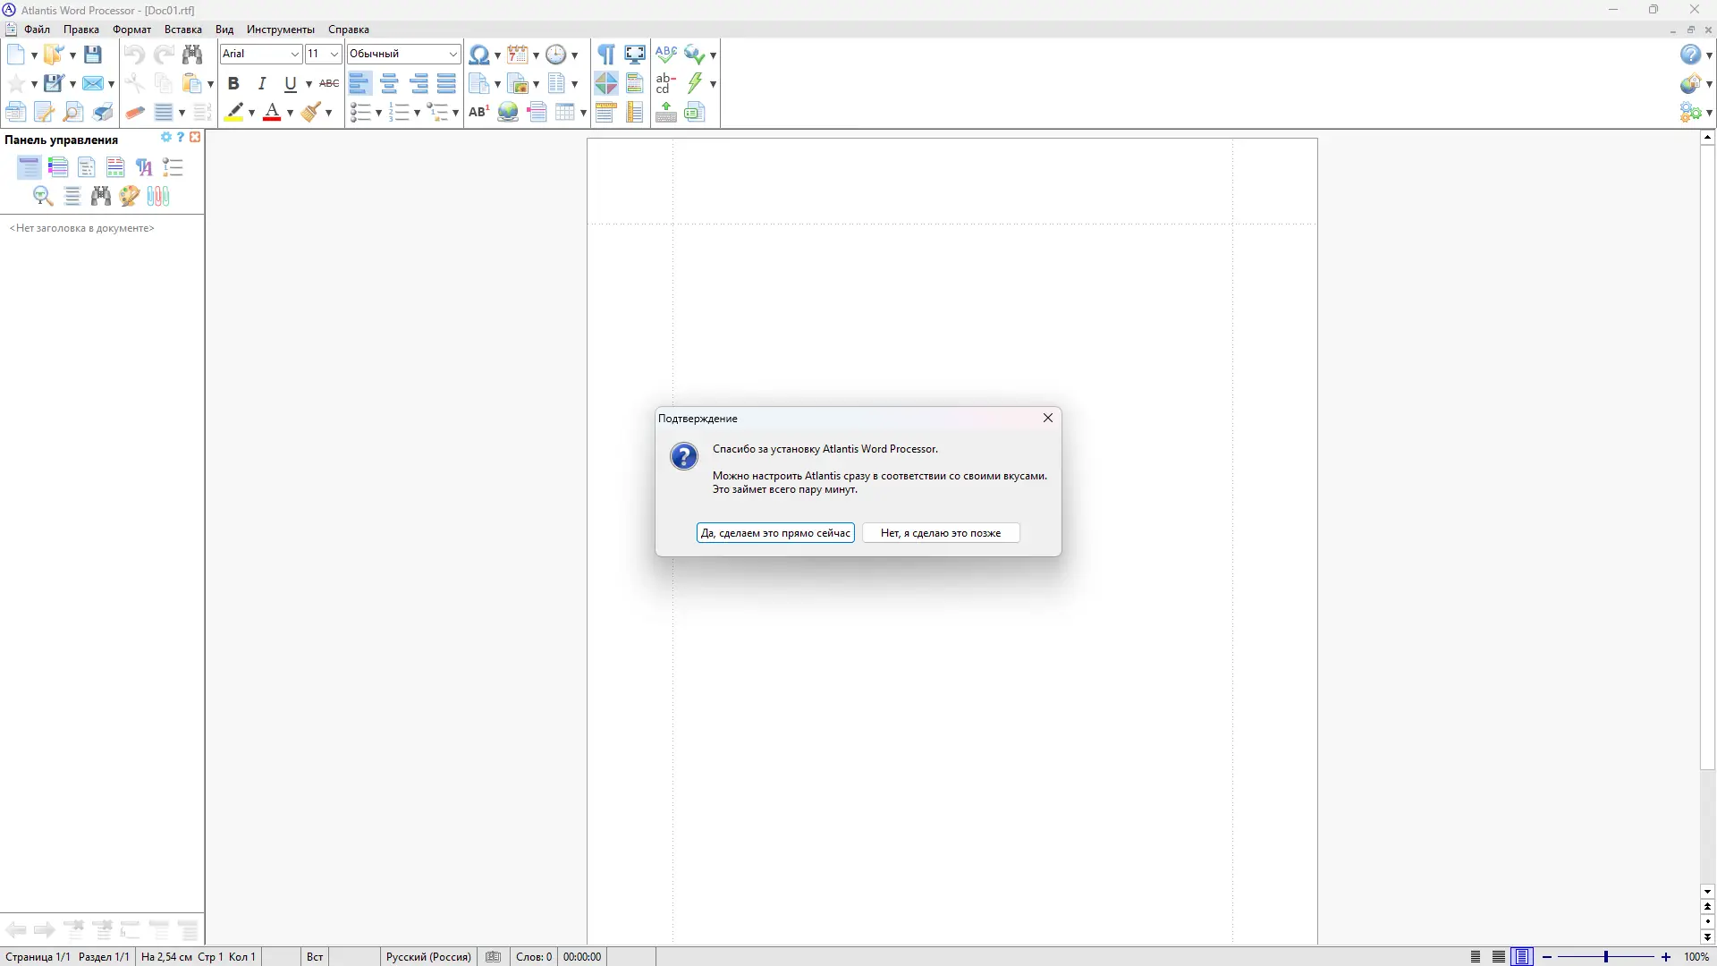
Task: Toggle Bold formatting
Action: [x=233, y=84]
